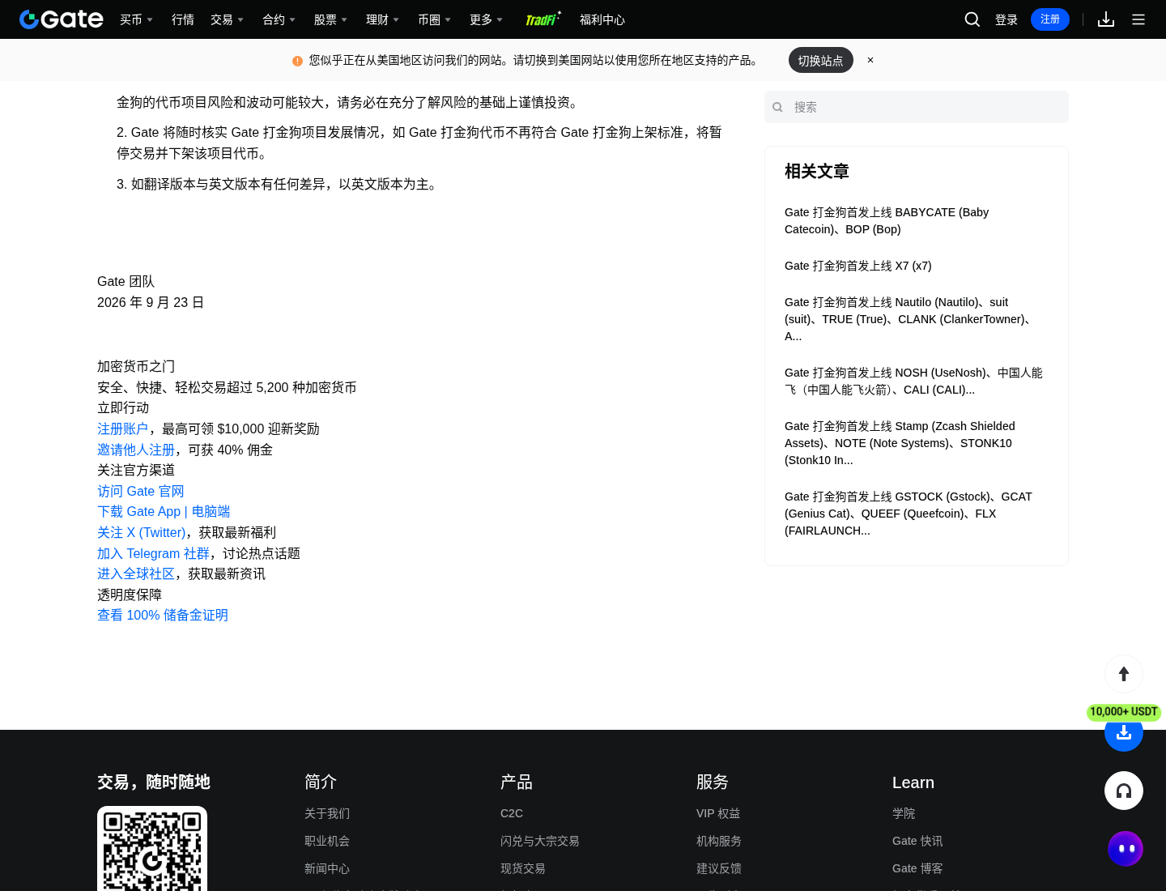1166x891 pixels.
Task: Dismiss the region notice with the X
Action: tap(870, 60)
